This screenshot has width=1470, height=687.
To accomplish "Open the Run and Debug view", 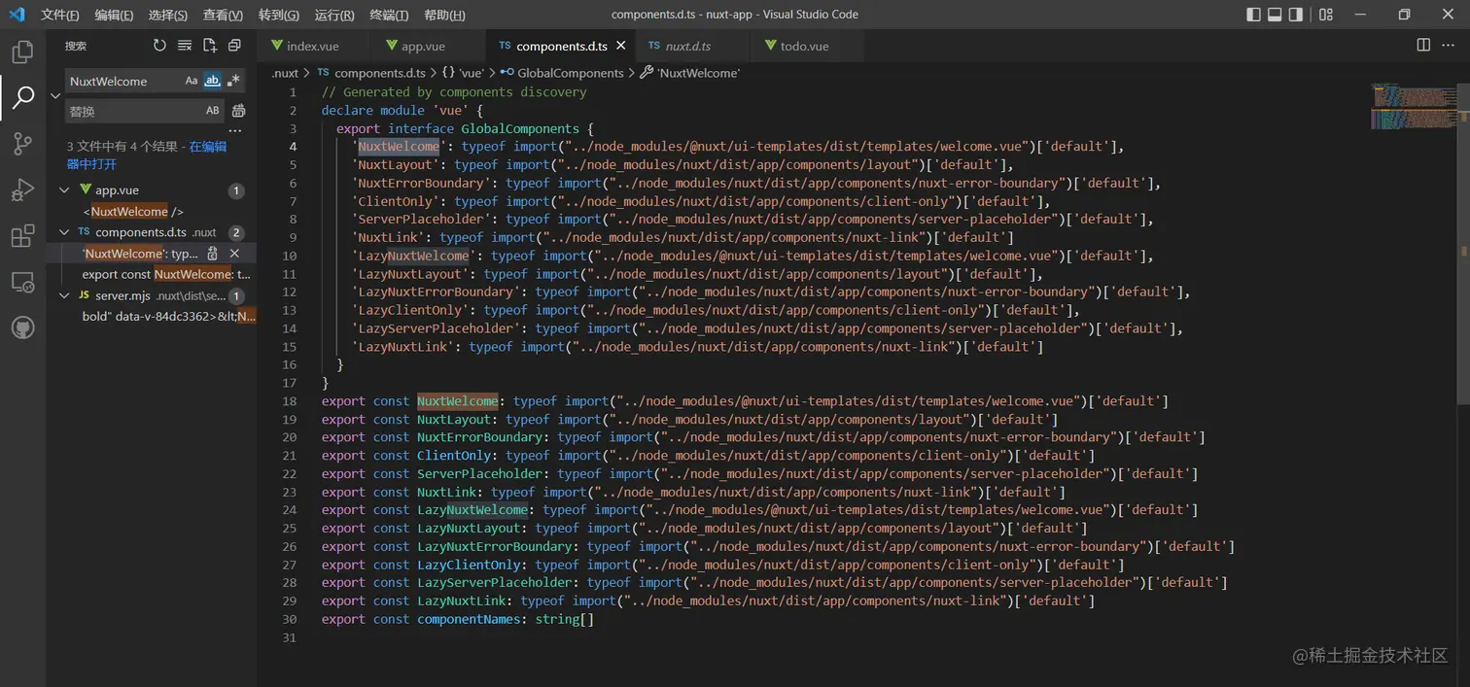I will point(22,189).
